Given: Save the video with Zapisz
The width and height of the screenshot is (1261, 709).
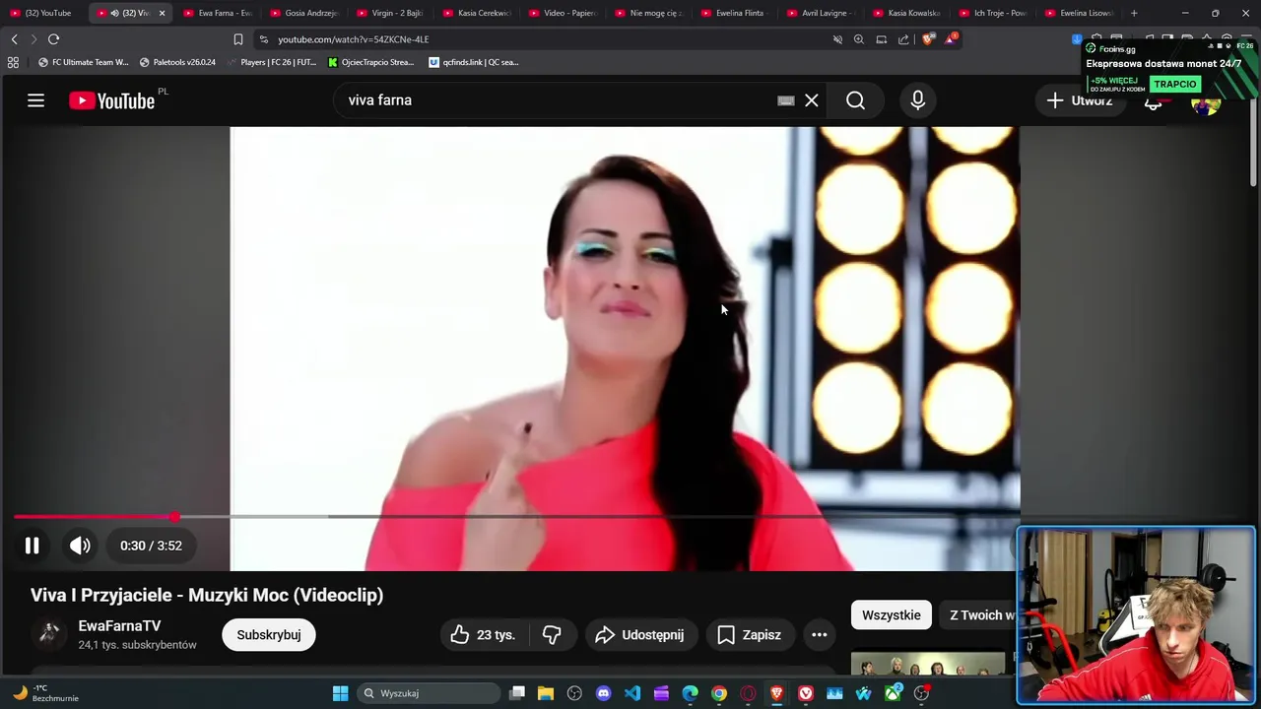Looking at the screenshot, I should tap(750, 635).
